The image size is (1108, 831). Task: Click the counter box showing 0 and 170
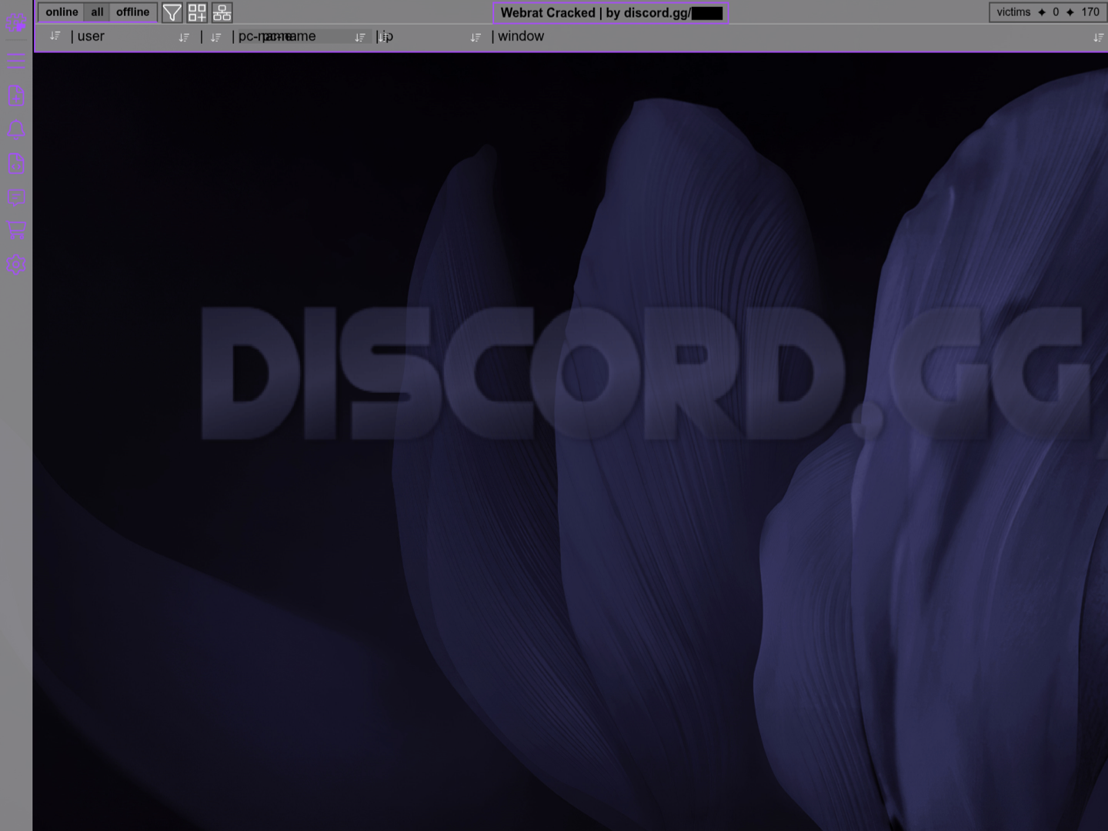(x=1047, y=12)
